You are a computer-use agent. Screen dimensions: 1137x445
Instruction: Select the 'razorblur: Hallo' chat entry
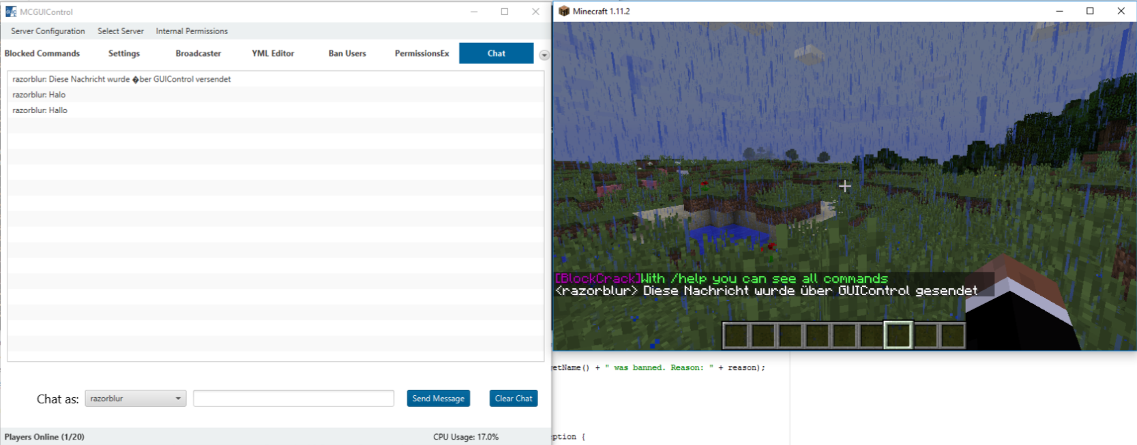pyautogui.click(x=40, y=110)
